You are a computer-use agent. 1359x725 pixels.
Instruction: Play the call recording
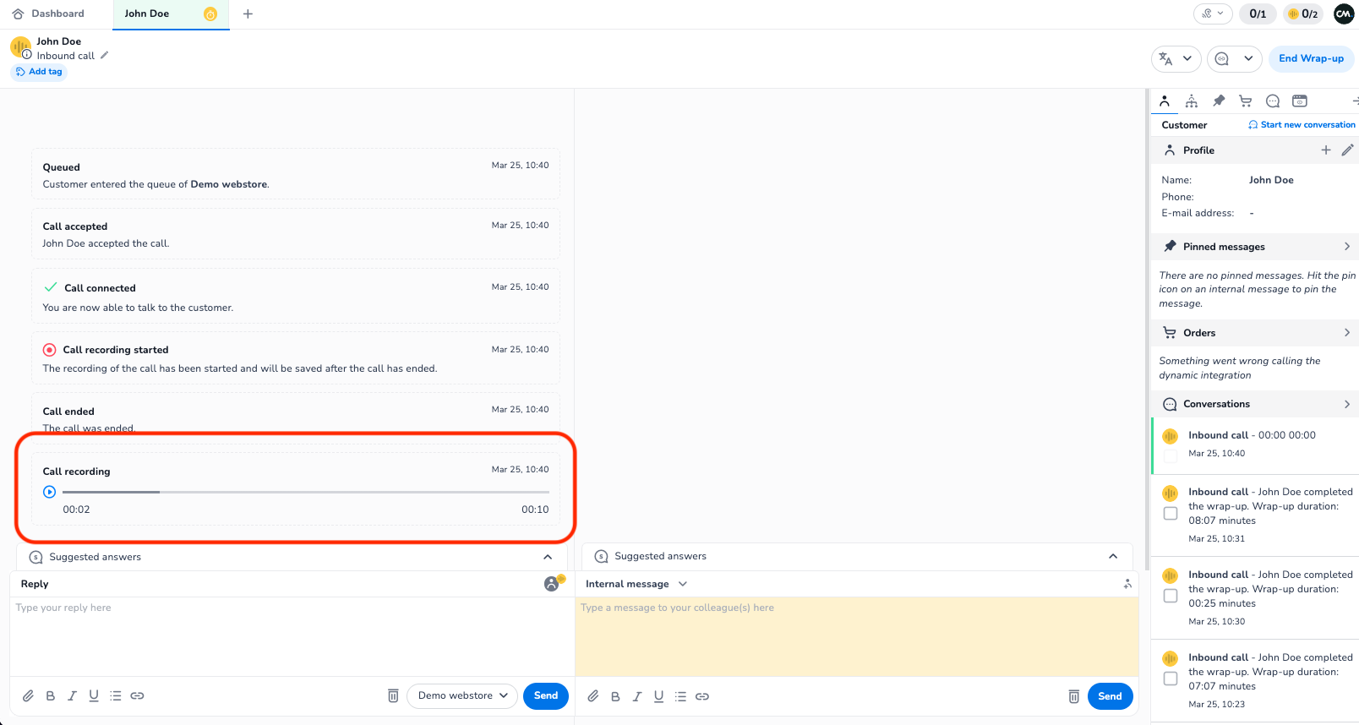coord(50,492)
